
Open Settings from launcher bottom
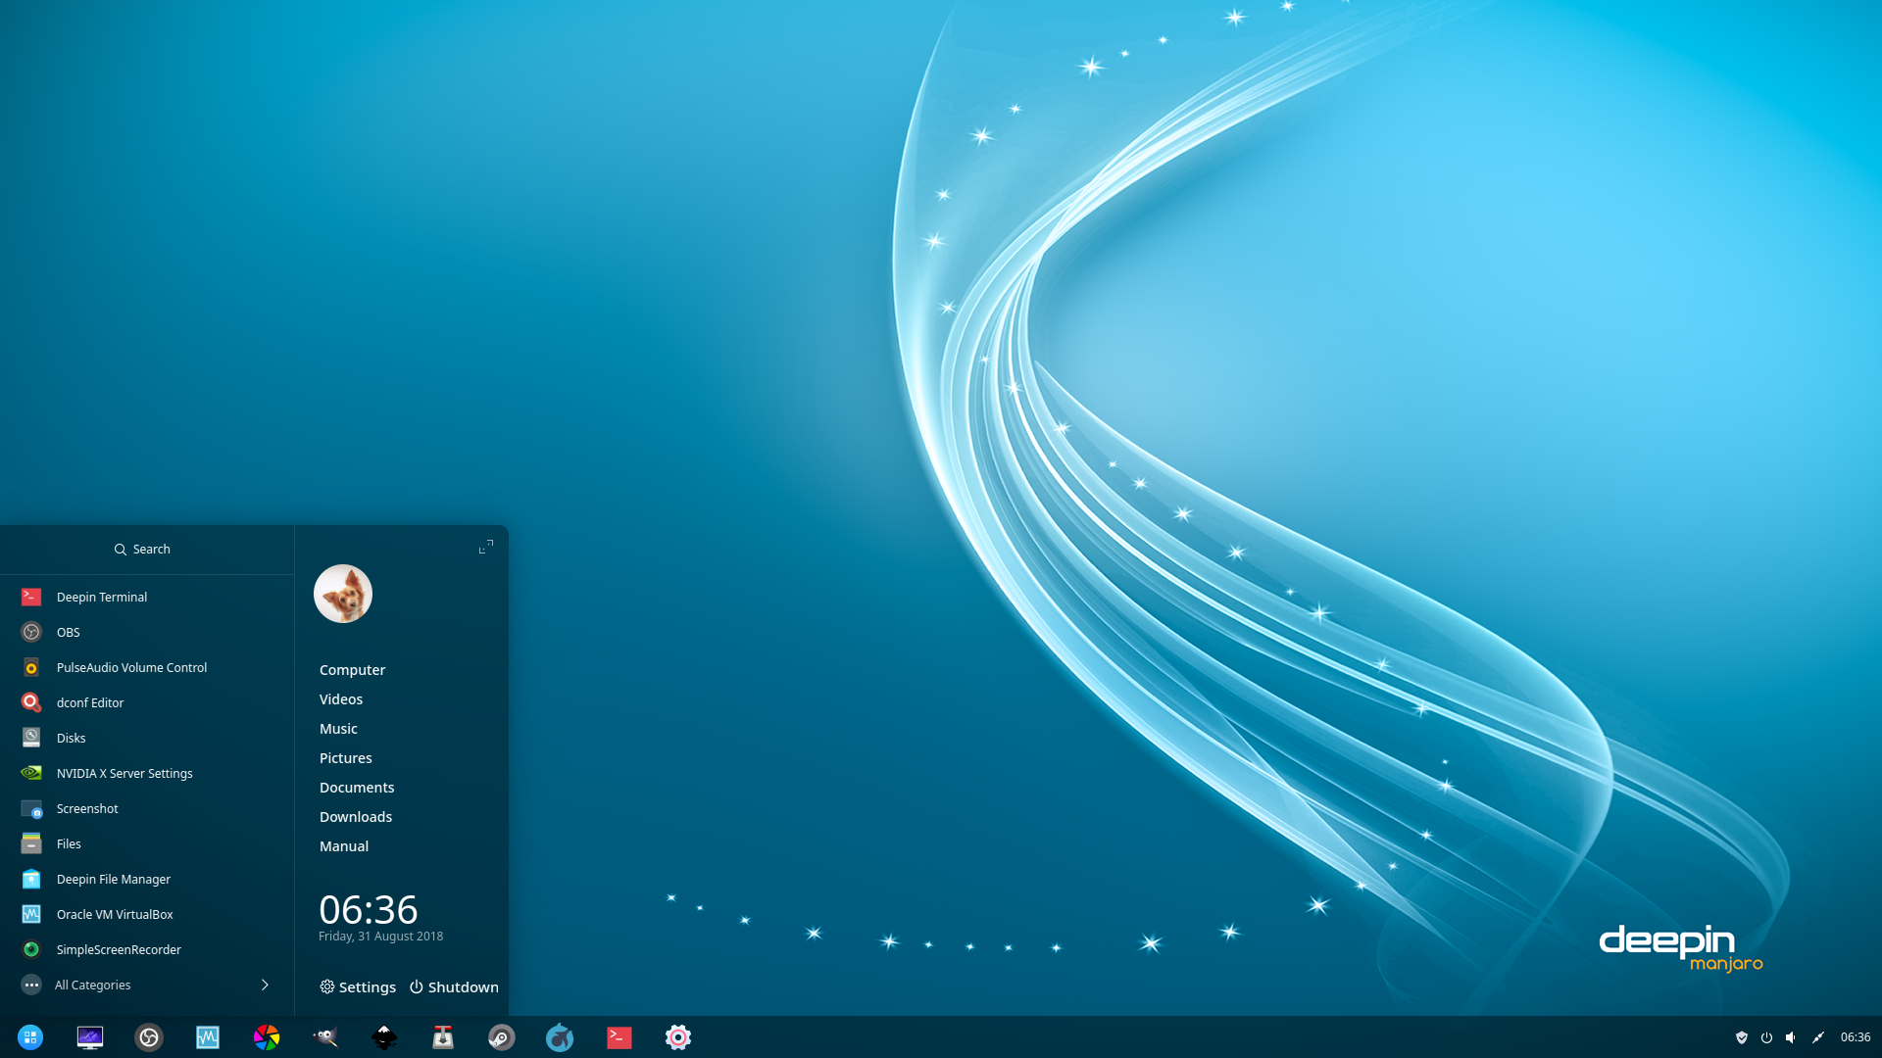click(x=358, y=986)
